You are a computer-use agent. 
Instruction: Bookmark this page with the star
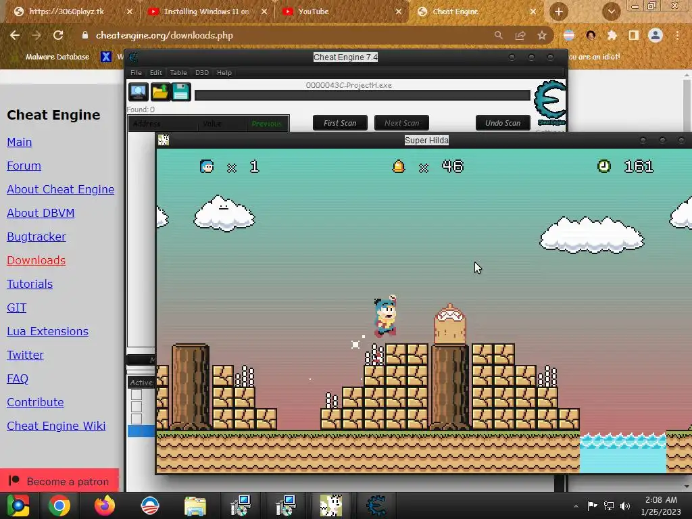(x=542, y=35)
